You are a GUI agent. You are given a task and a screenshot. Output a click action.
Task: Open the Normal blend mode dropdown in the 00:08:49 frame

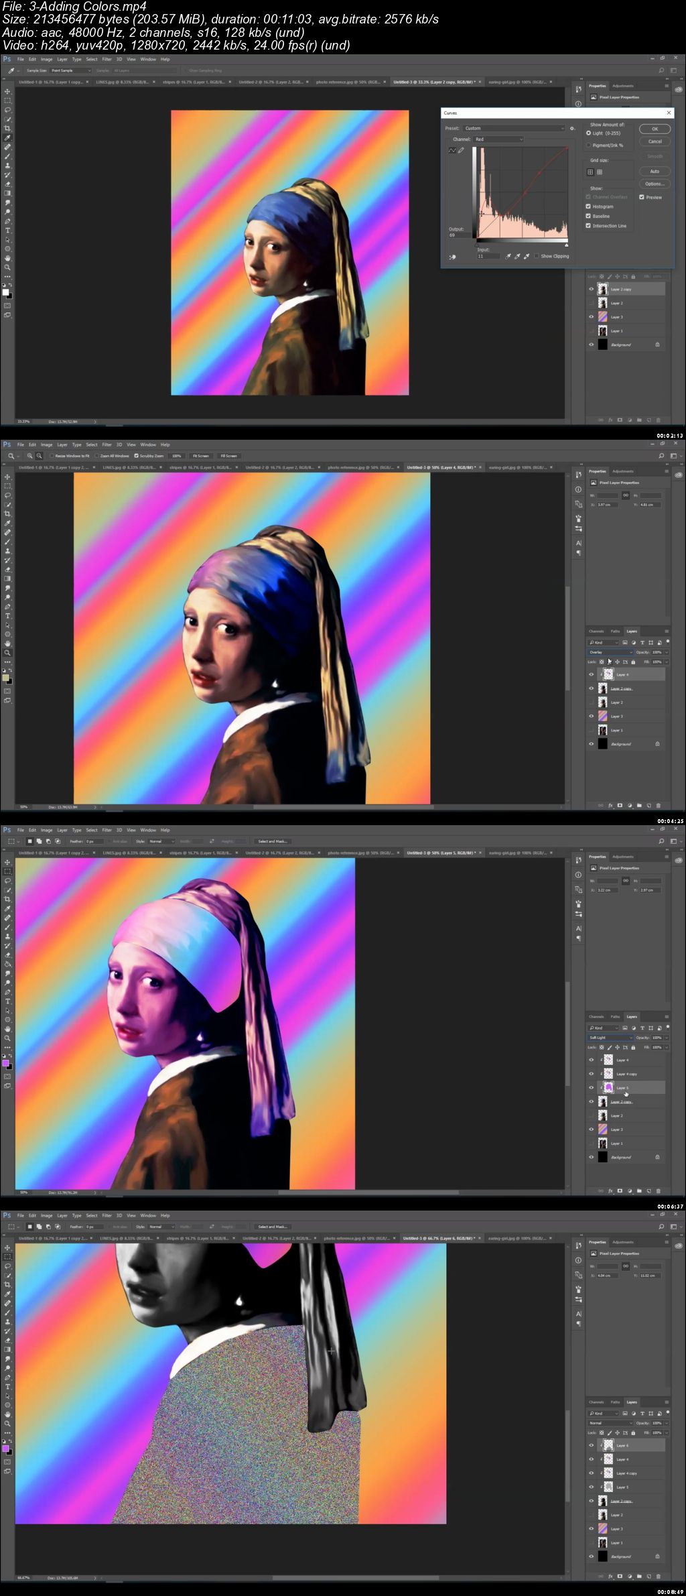pyautogui.click(x=610, y=1423)
